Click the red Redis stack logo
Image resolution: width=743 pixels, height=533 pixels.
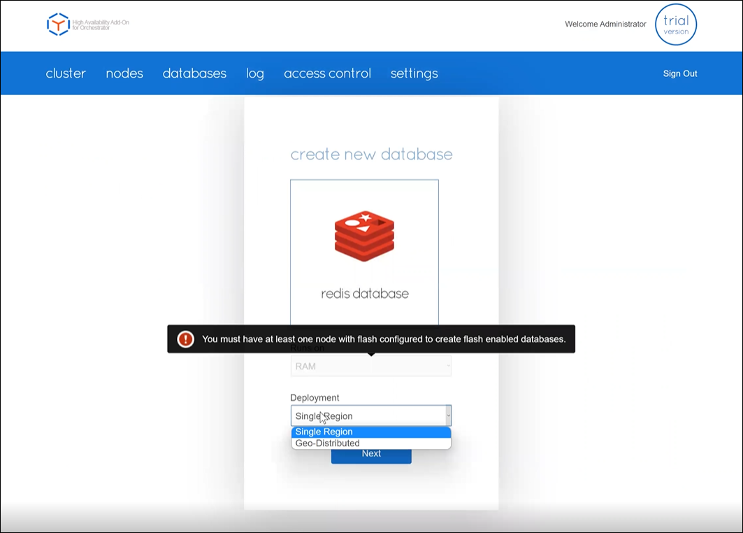click(x=364, y=236)
